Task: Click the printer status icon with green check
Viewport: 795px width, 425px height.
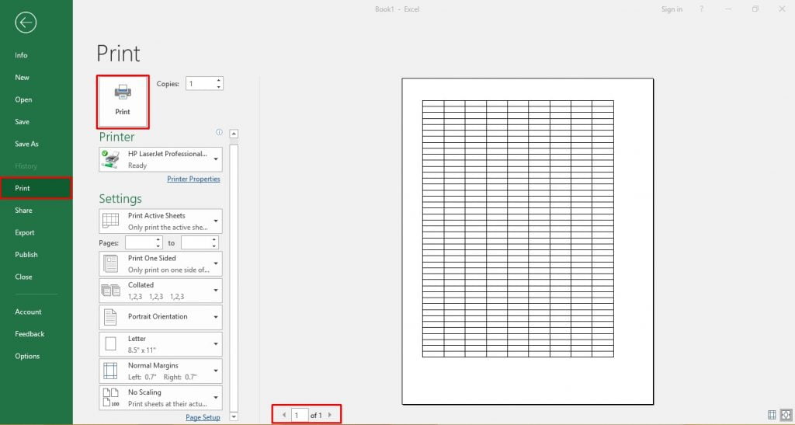Action: [110, 159]
